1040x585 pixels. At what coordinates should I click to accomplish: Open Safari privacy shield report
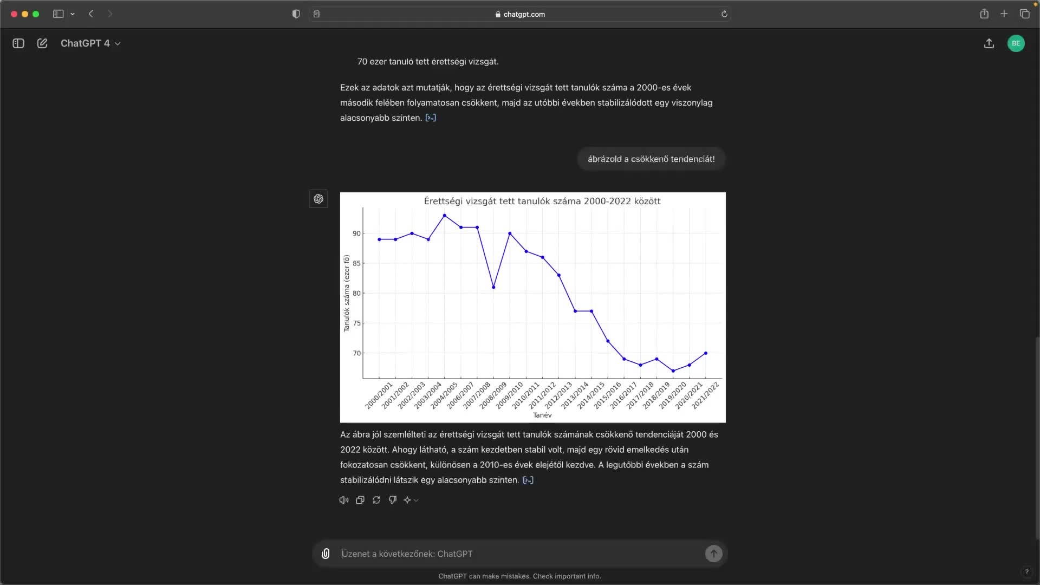tap(296, 14)
